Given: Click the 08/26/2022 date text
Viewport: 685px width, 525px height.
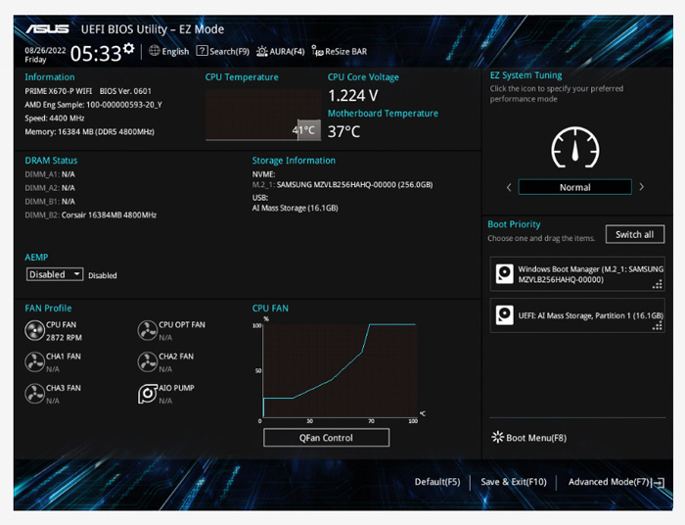Looking at the screenshot, I should coord(45,50).
